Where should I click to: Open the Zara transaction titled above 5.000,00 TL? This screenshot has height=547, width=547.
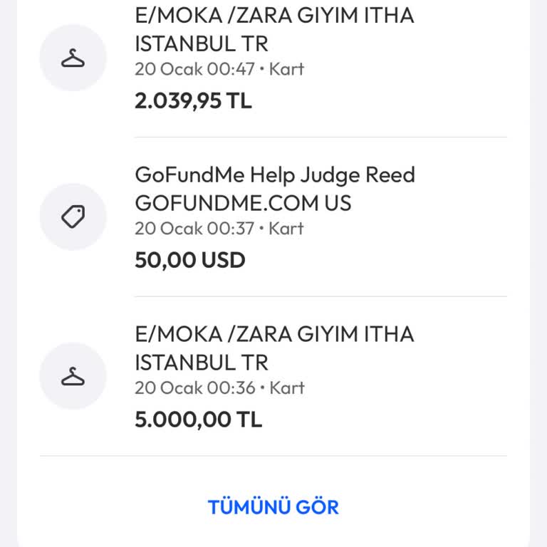tap(274, 334)
